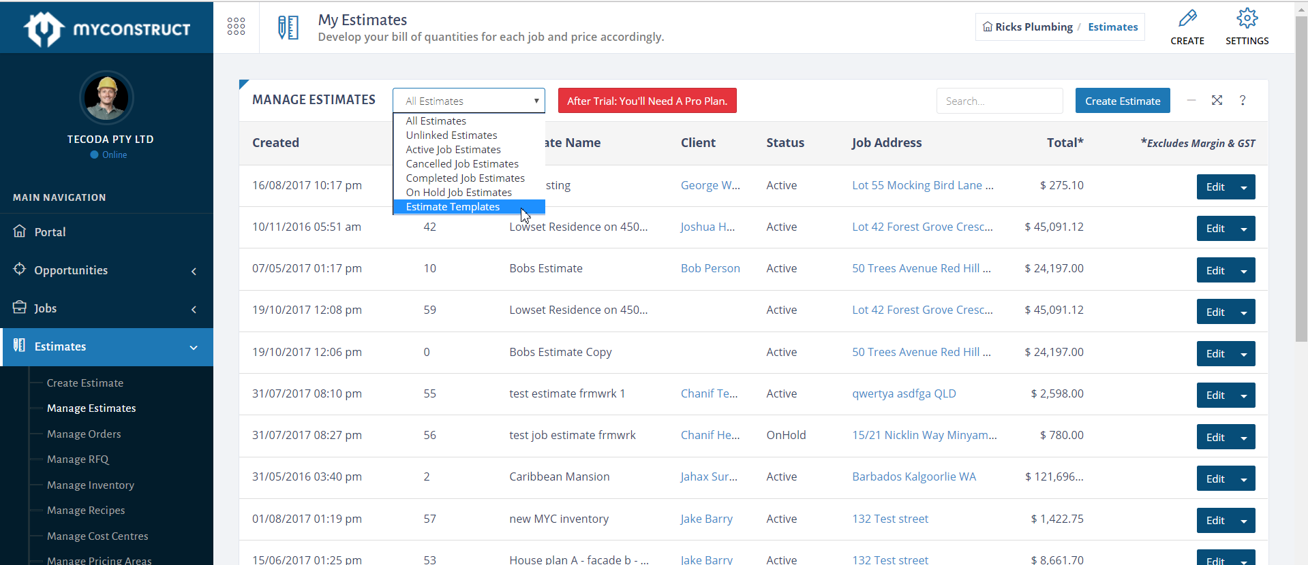The height and width of the screenshot is (565, 1308).
Task: Open client Bob Person link
Action: coord(710,268)
